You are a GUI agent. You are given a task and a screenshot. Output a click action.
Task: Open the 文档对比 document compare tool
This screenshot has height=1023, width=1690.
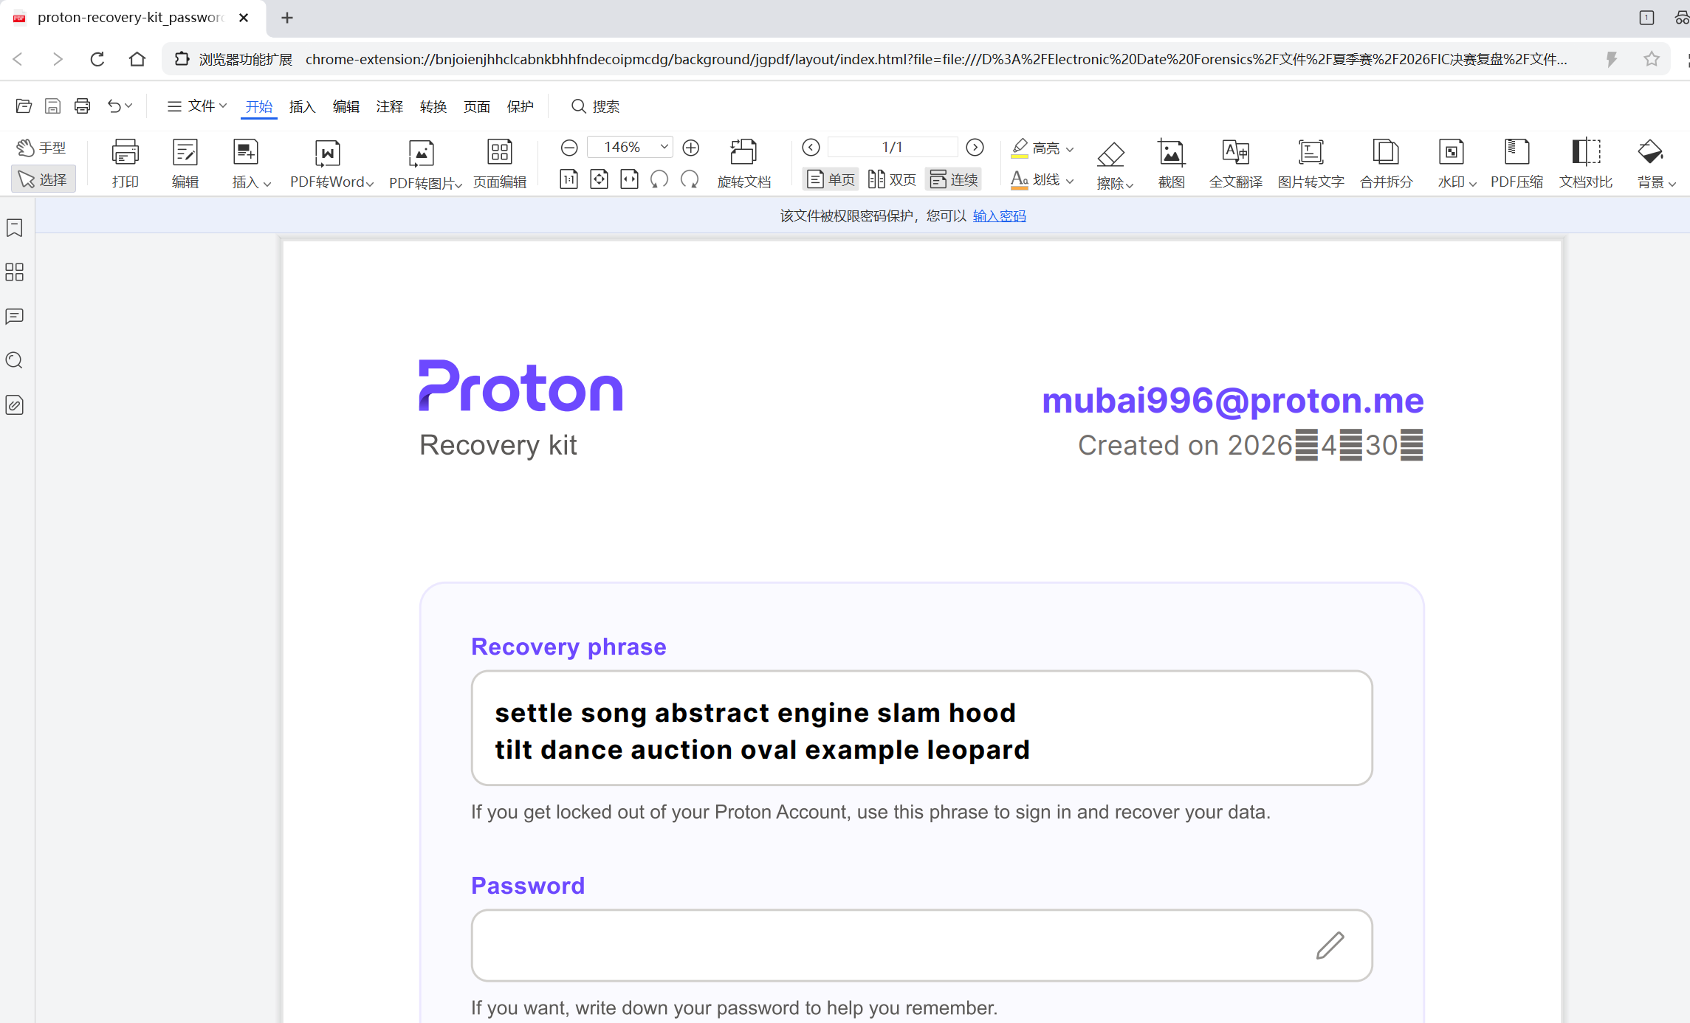1586,164
